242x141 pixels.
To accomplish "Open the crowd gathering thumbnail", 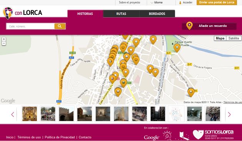I will tap(48, 114).
